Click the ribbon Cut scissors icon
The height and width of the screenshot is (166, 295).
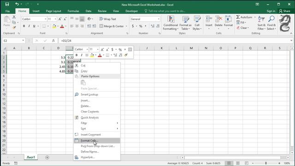pyautogui.click(x=14, y=17)
